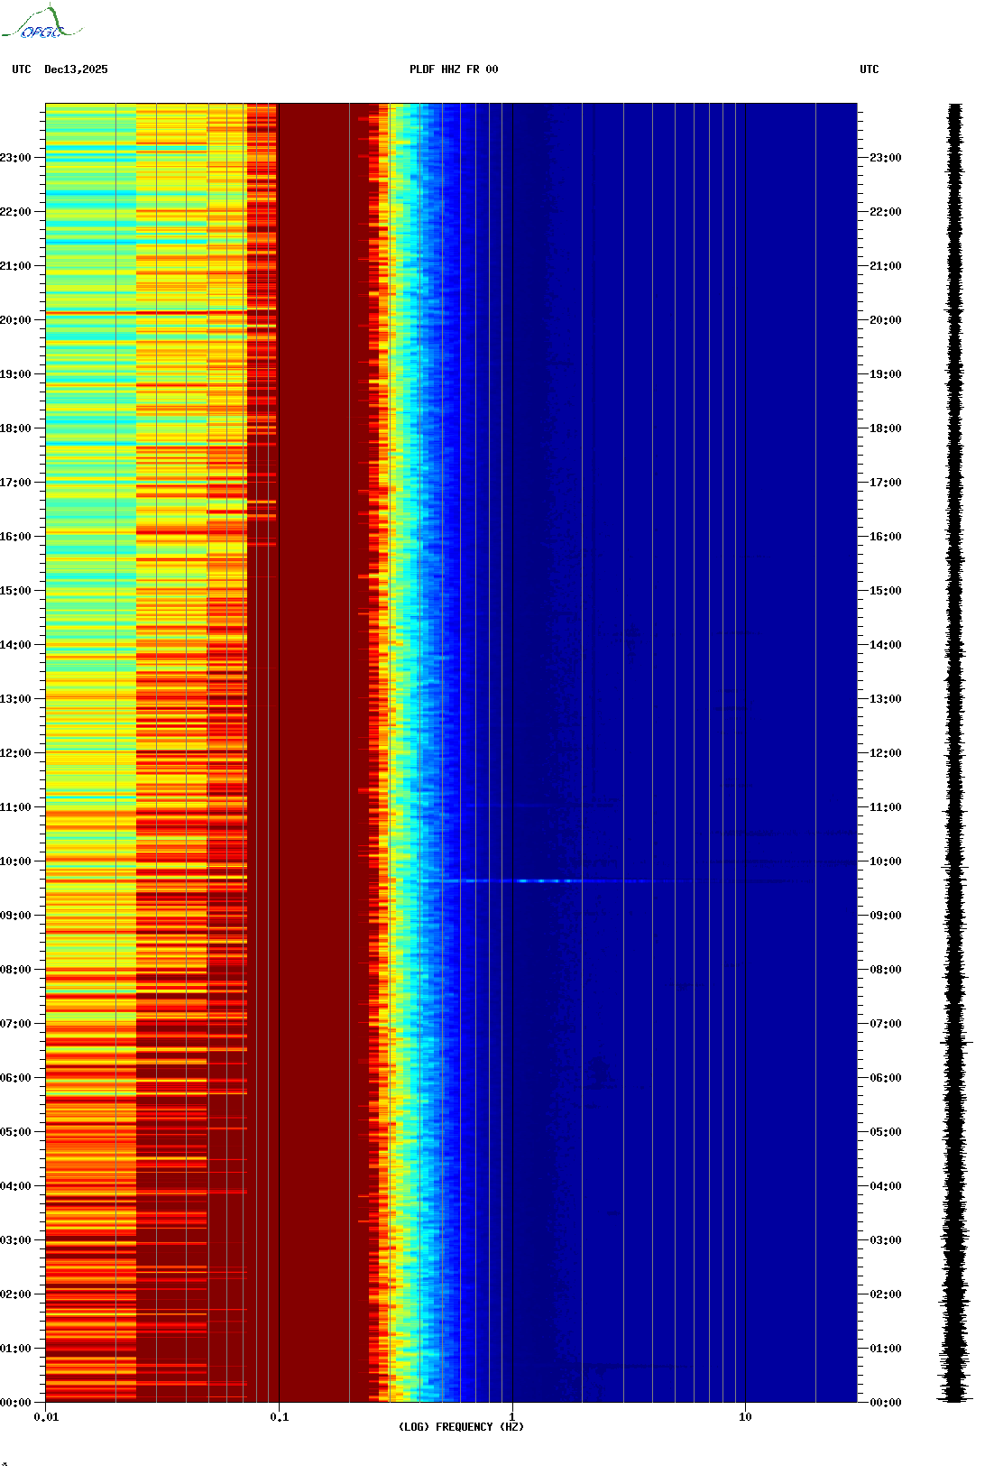The image size is (994, 1474).
Task: Click the 0.01 frequency axis label
Action: coord(46,1417)
